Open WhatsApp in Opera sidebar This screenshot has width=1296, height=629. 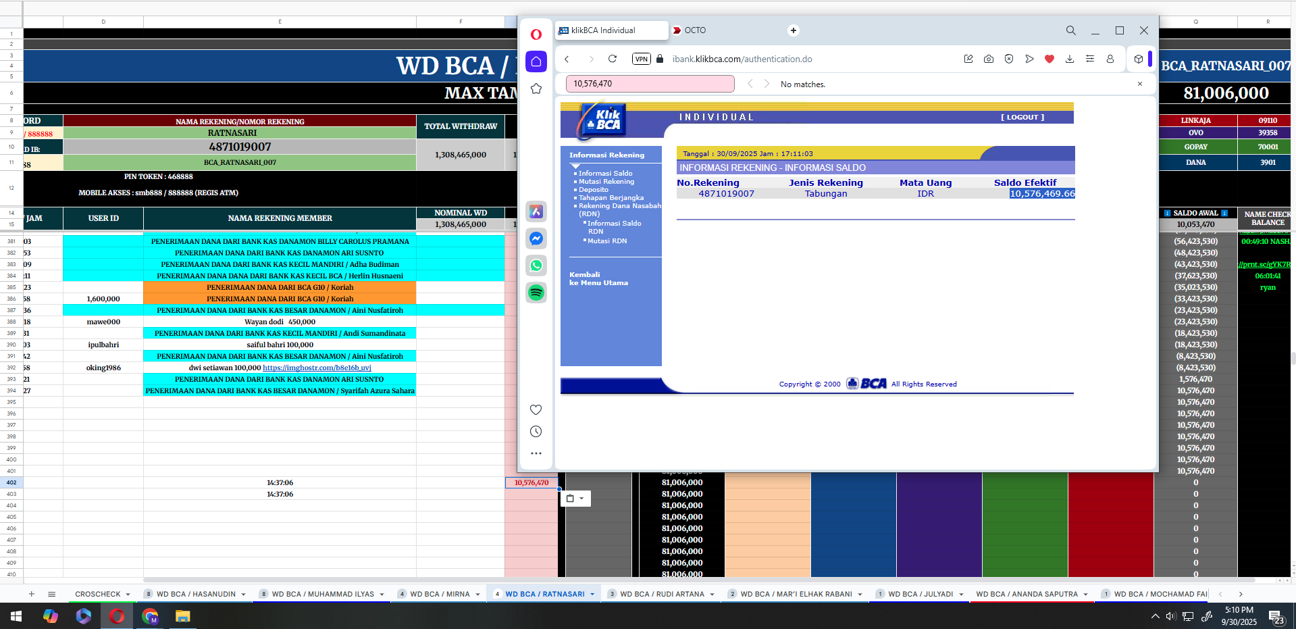(536, 266)
